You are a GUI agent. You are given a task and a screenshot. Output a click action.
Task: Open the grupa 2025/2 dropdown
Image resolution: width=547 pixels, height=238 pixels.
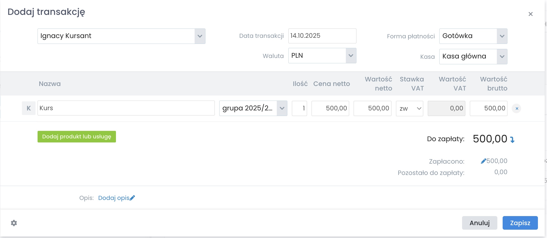click(282, 108)
